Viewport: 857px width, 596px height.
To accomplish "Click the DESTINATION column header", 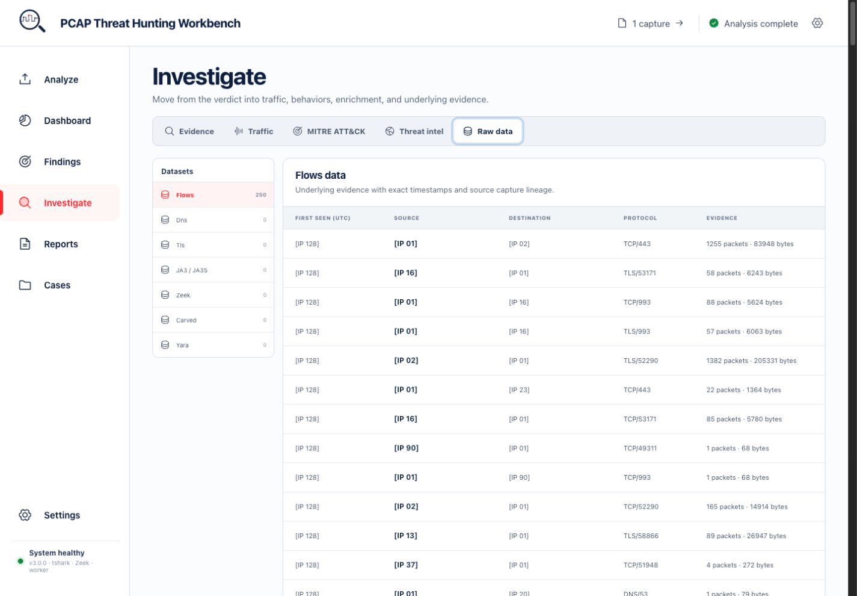I will click(529, 218).
